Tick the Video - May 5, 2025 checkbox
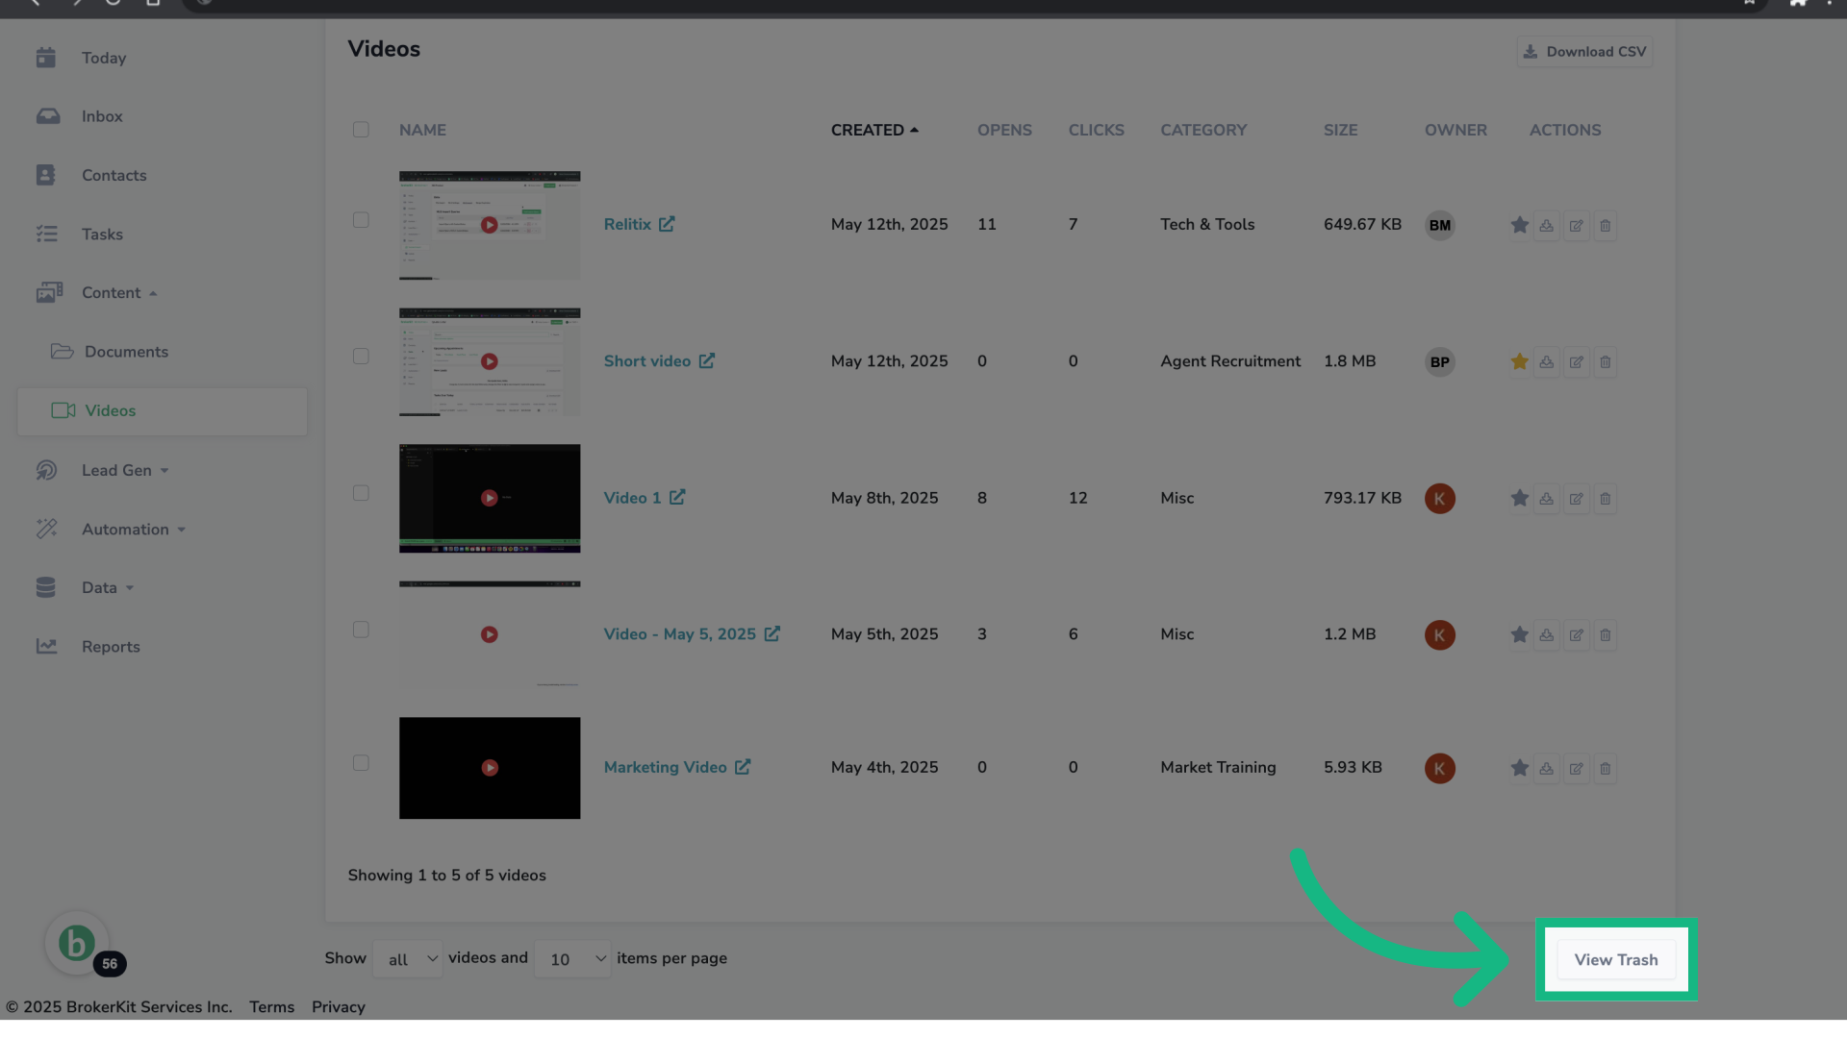The image size is (1847, 1038). (361, 630)
